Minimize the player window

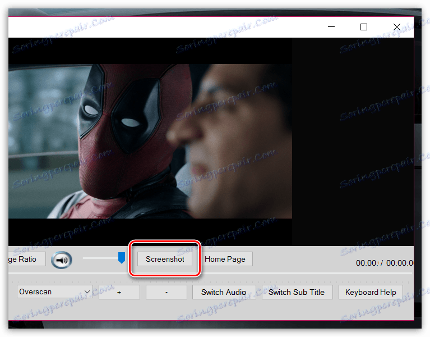pyautogui.click(x=331, y=27)
